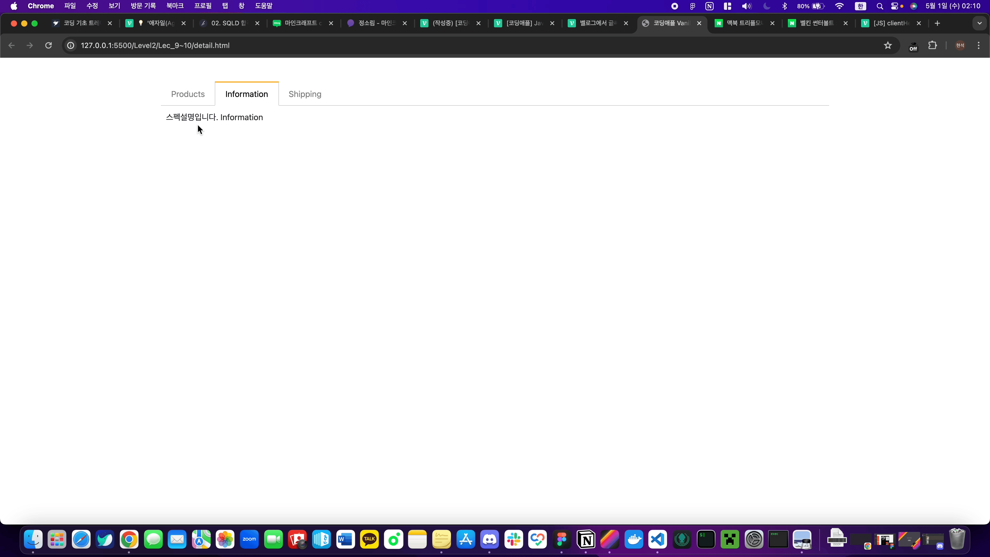The width and height of the screenshot is (990, 557).
Task: Open the 북마크 menu
Action: coord(175,6)
